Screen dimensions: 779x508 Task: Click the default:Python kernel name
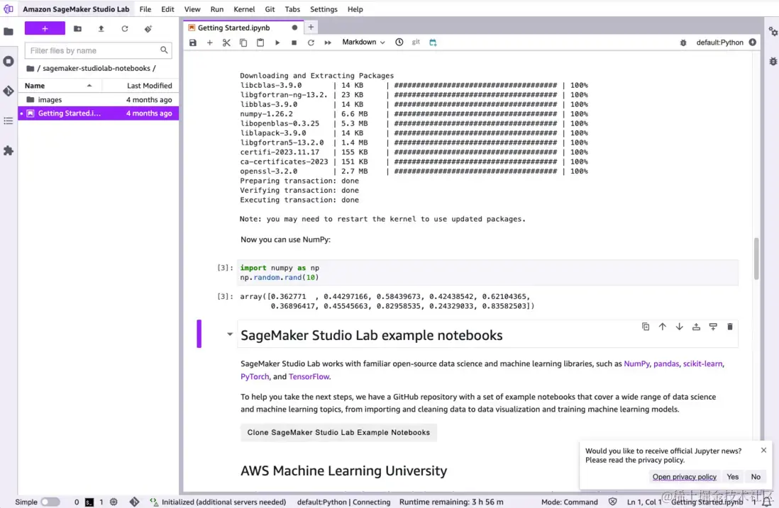pos(719,43)
